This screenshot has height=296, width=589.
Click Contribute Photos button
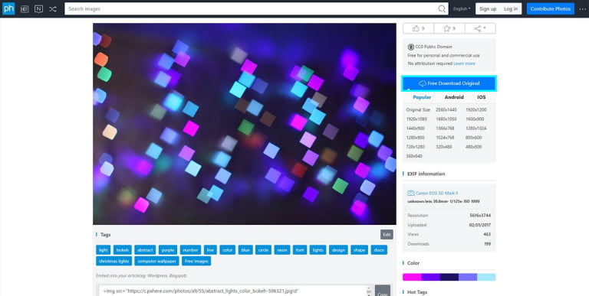click(x=551, y=9)
